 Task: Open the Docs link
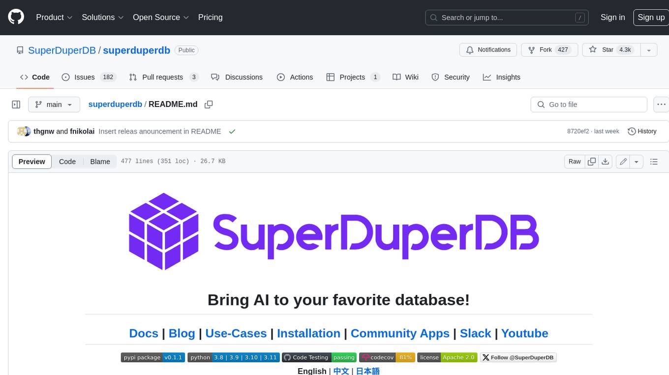144,333
